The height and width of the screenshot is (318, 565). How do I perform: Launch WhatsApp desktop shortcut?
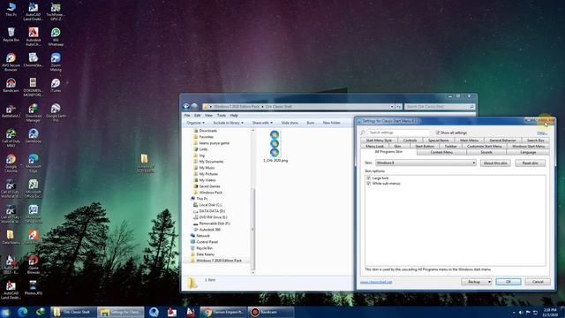(56, 37)
